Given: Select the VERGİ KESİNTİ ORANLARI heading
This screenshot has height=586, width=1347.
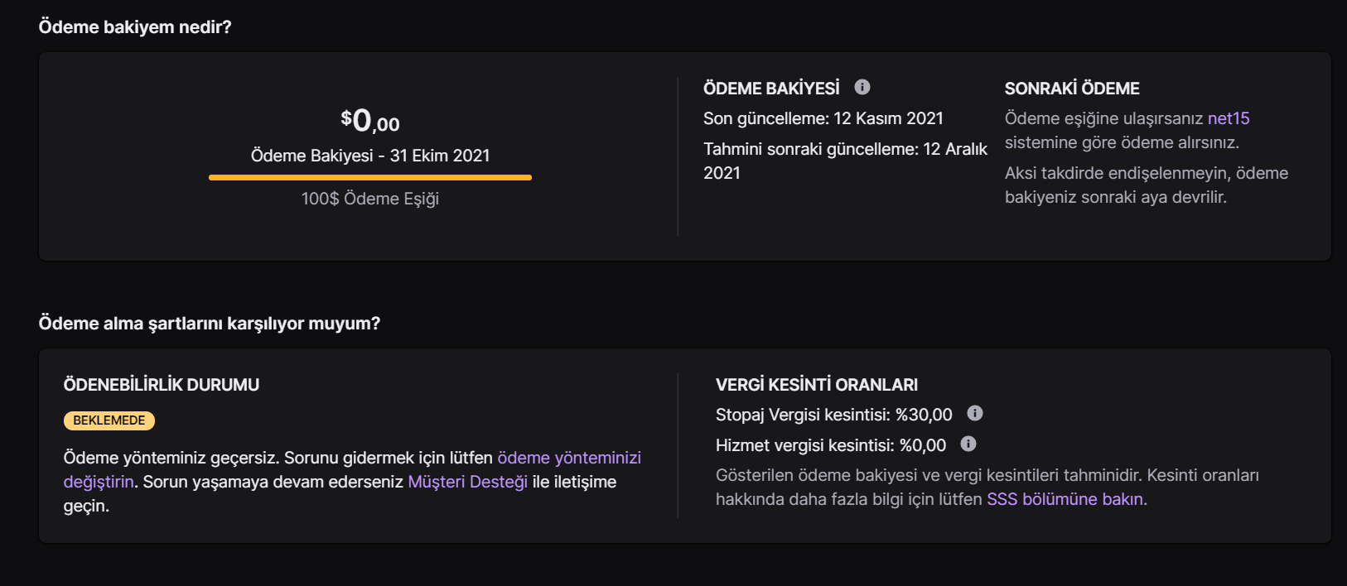Looking at the screenshot, I should pyautogui.click(x=817, y=385).
